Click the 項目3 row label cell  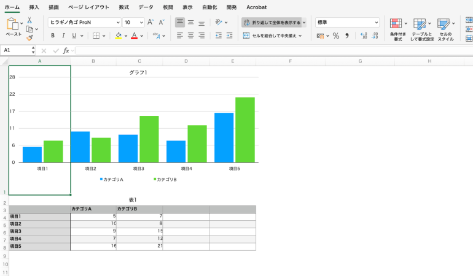(x=39, y=231)
